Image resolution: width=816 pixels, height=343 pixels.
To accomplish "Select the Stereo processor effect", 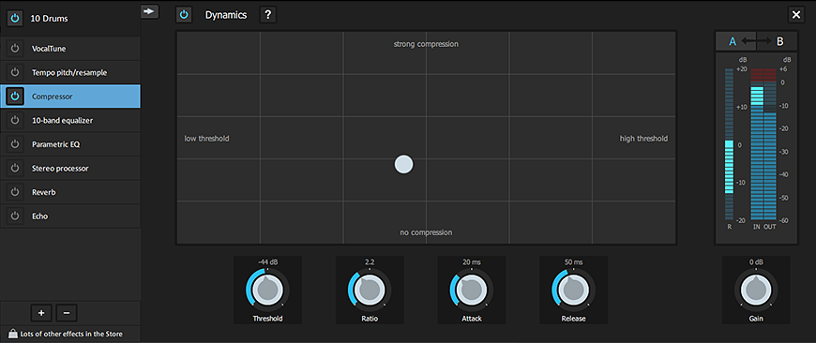I will (70, 169).
